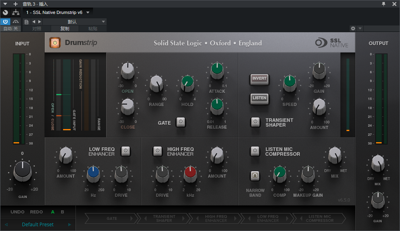The width and height of the screenshot is (400, 231).
Task: Go to the previous preset arrow
Action: [x=6, y=225]
